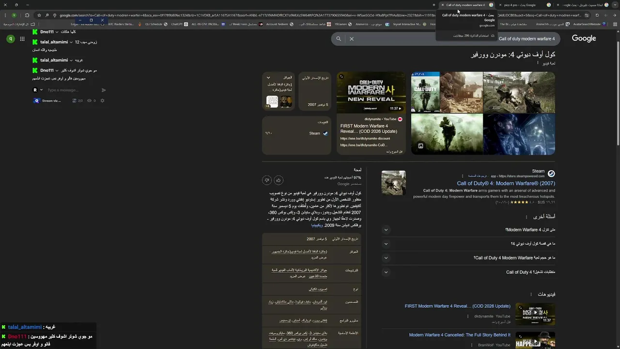Open the Wikipedia link in description
This screenshot has width=620, height=349.
pyautogui.click(x=317, y=225)
